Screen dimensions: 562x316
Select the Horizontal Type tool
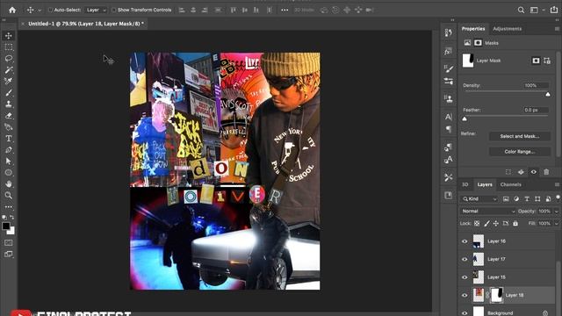tap(9, 139)
